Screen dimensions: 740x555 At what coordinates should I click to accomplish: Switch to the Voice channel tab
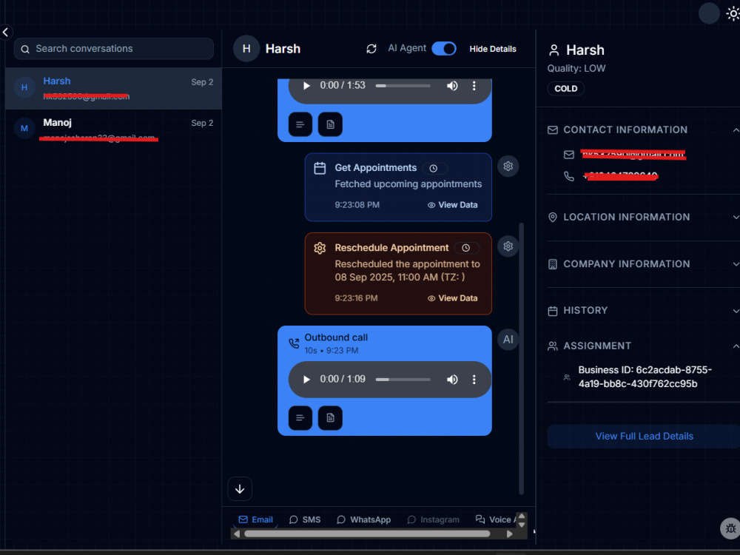(x=494, y=519)
